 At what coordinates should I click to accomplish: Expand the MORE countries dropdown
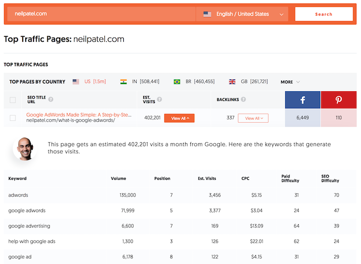point(290,81)
